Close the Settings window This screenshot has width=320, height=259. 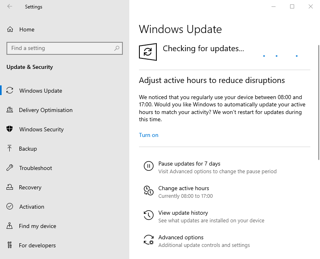(311, 6)
